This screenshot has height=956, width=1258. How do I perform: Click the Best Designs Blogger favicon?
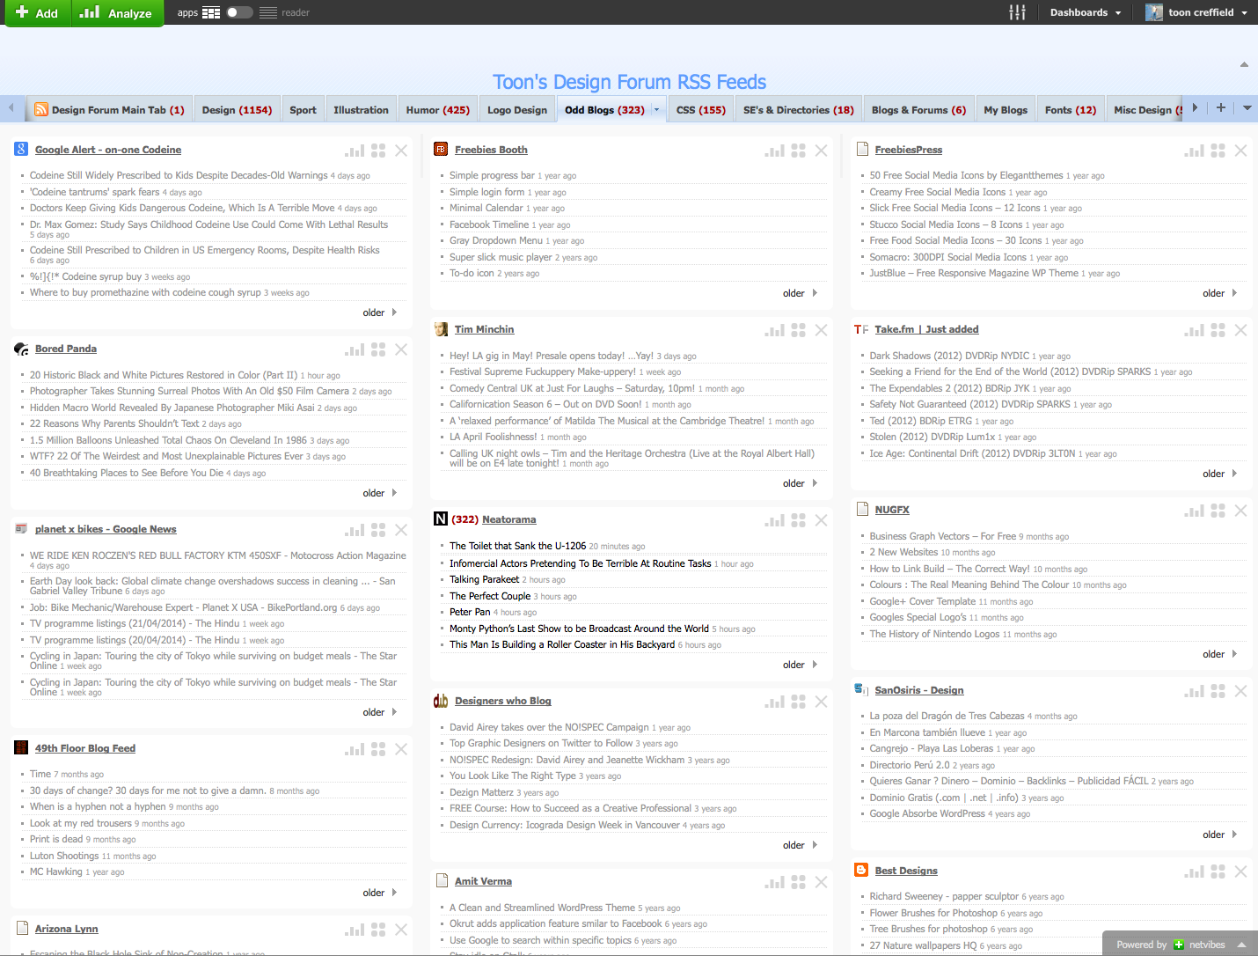861,871
